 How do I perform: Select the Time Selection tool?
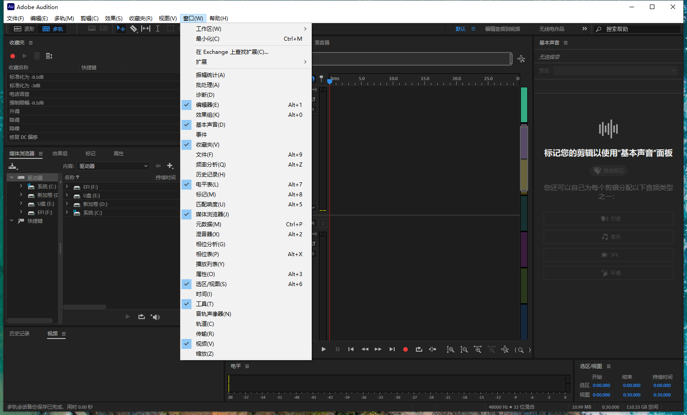[158, 29]
